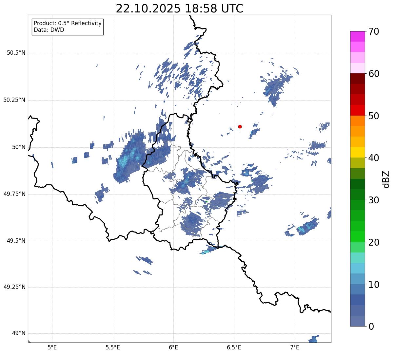
Task: Click the '50.25°N' latitude label
Action: tap(14, 100)
